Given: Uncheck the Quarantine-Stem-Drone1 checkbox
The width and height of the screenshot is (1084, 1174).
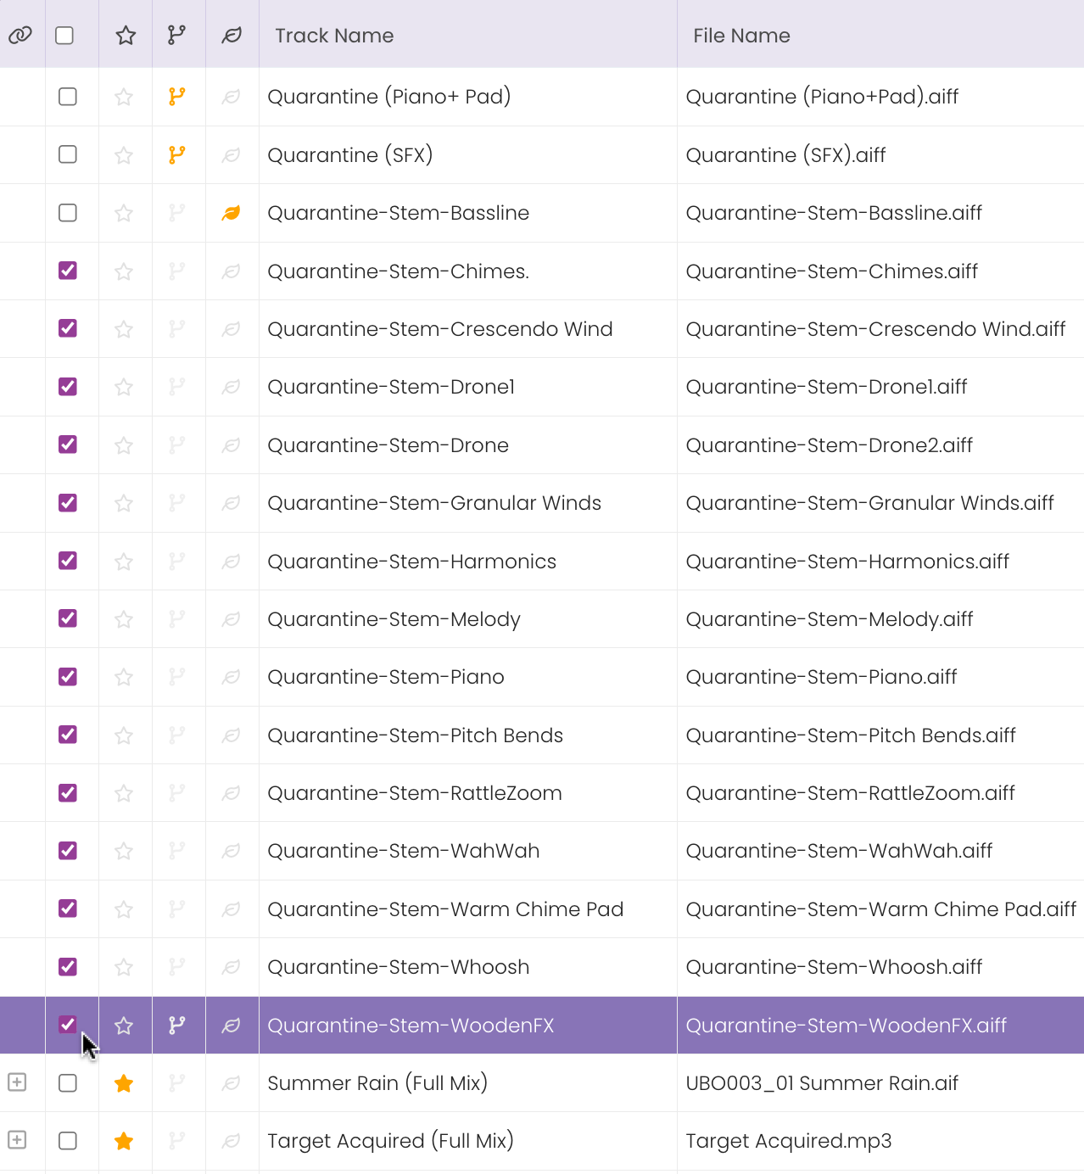Looking at the screenshot, I should [68, 387].
